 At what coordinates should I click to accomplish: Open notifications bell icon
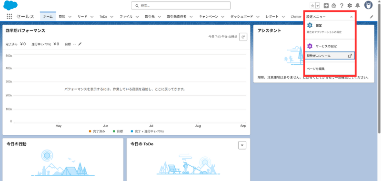pyautogui.click(x=358, y=6)
